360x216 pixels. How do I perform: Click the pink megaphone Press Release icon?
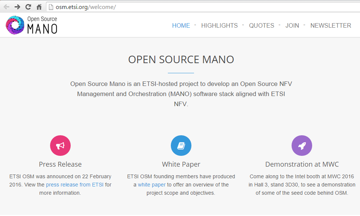click(x=61, y=145)
